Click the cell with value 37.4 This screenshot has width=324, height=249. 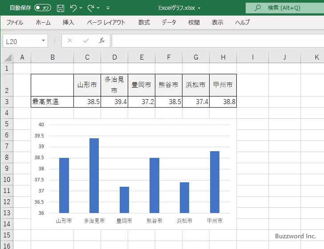[x=196, y=102]
